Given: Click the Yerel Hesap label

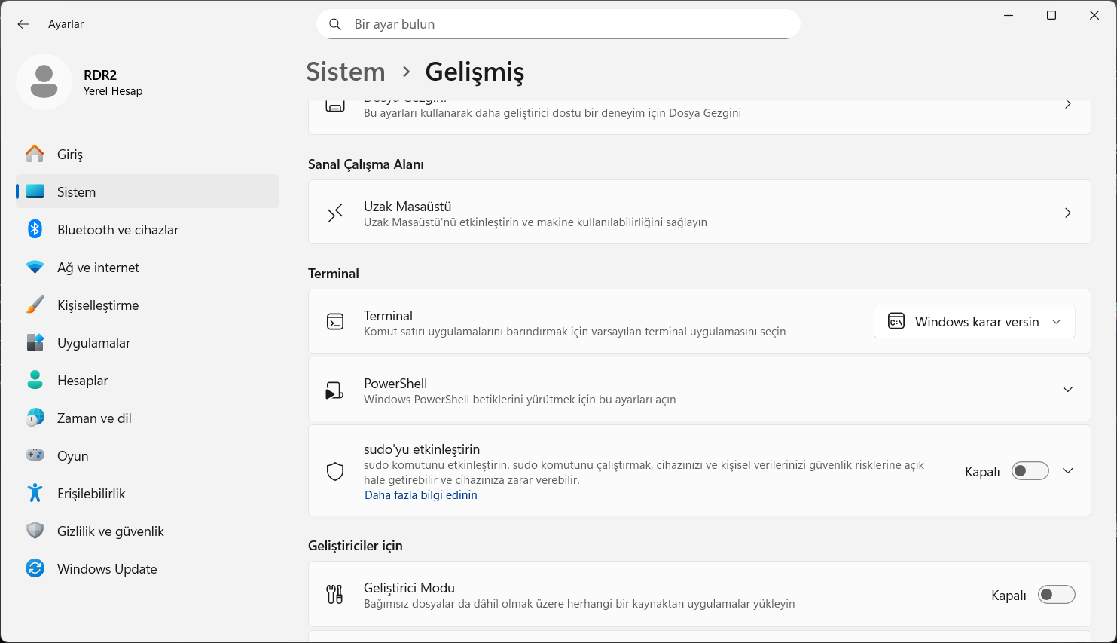Looking at the screenshot, I should pos(113,91).
